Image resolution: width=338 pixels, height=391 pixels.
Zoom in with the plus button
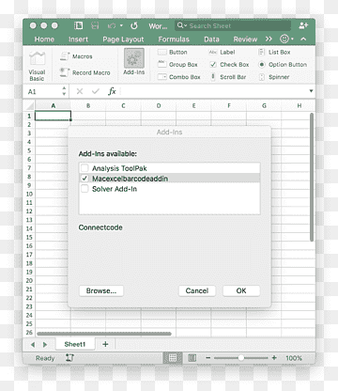coord(274,358)
